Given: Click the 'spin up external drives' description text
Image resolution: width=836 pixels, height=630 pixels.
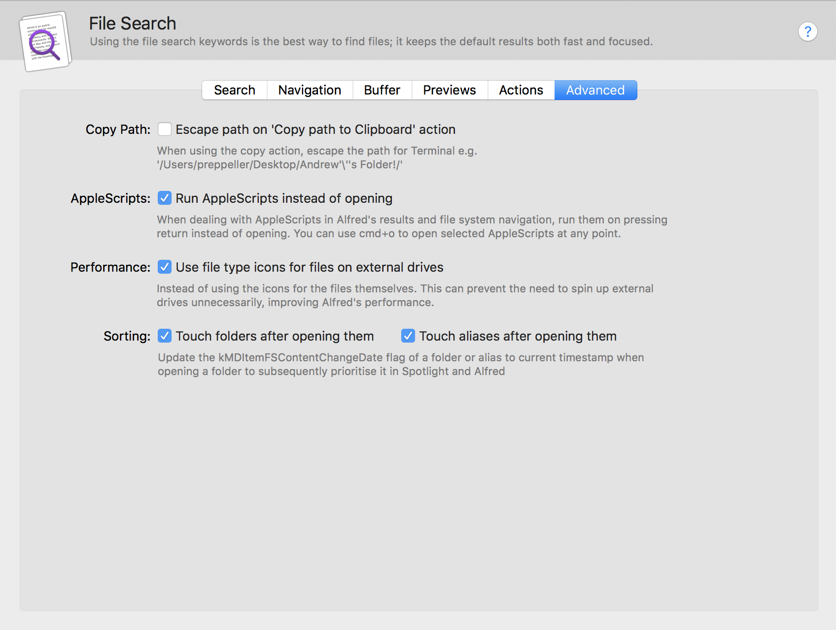Looking at the screenshot, I should click(x=405, y=295).
